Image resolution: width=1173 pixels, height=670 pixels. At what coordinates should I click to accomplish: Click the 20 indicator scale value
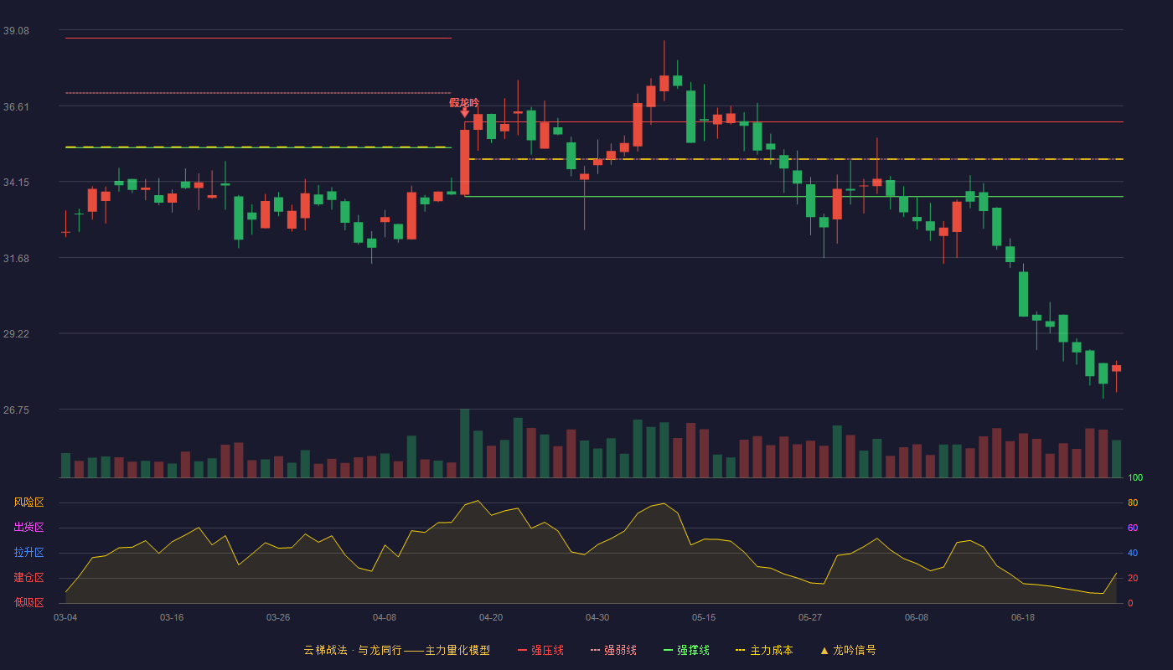click(x=1133, y=579)
